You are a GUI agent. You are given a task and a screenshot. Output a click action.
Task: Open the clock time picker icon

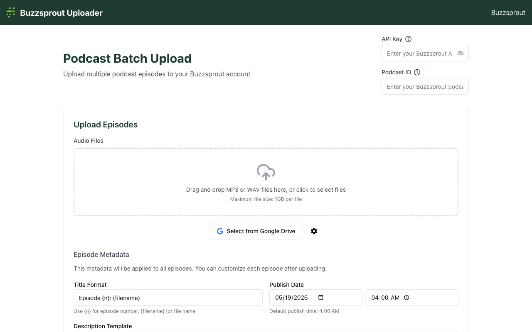pos(406,298)
